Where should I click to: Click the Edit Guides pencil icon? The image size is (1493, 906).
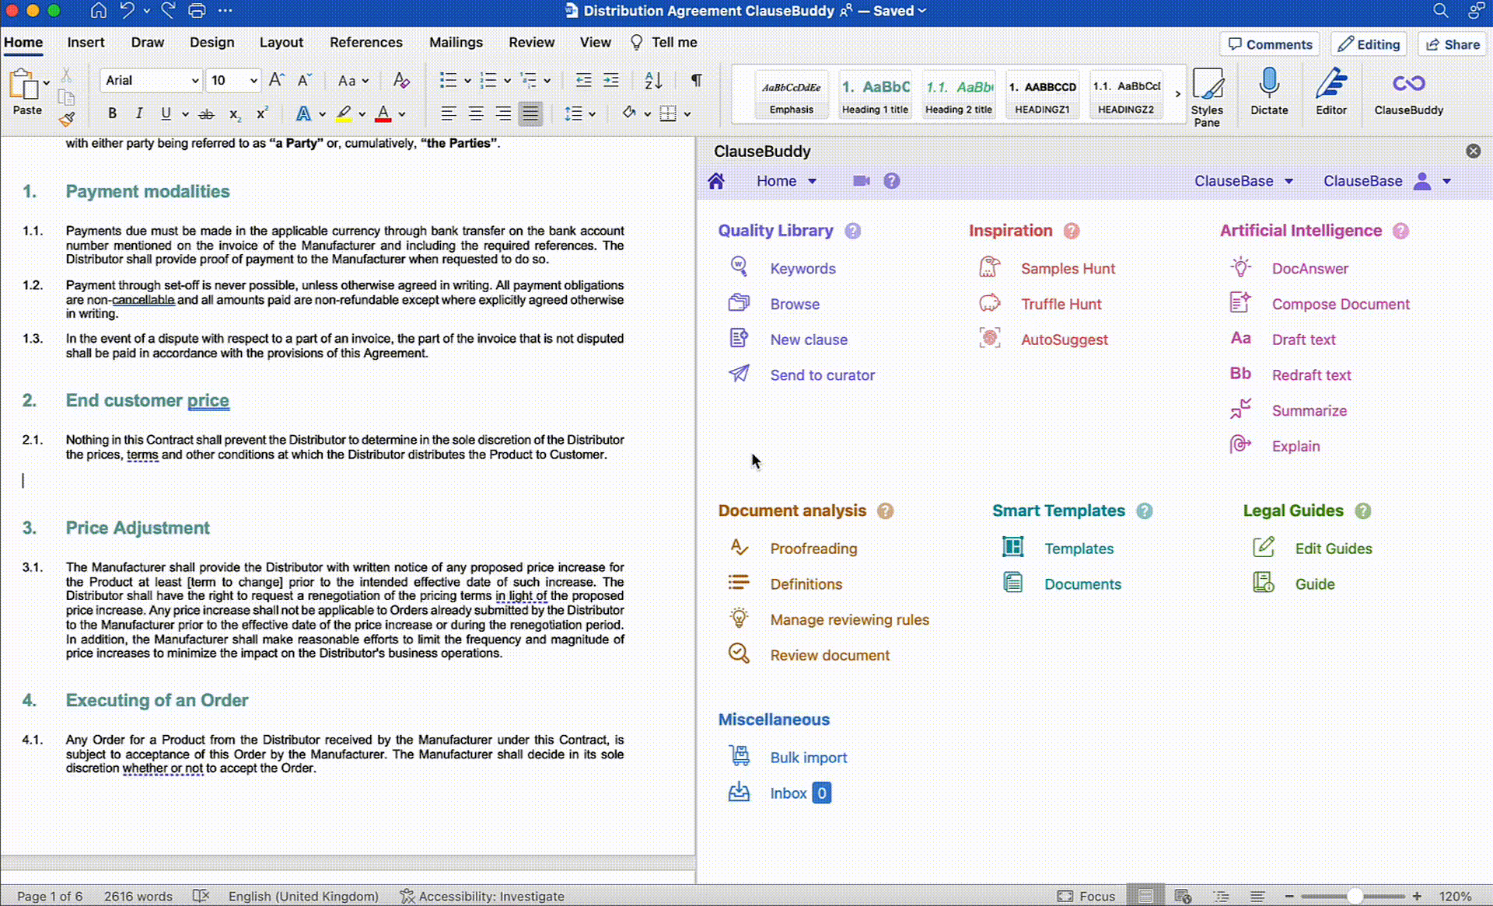[1264, 548]
